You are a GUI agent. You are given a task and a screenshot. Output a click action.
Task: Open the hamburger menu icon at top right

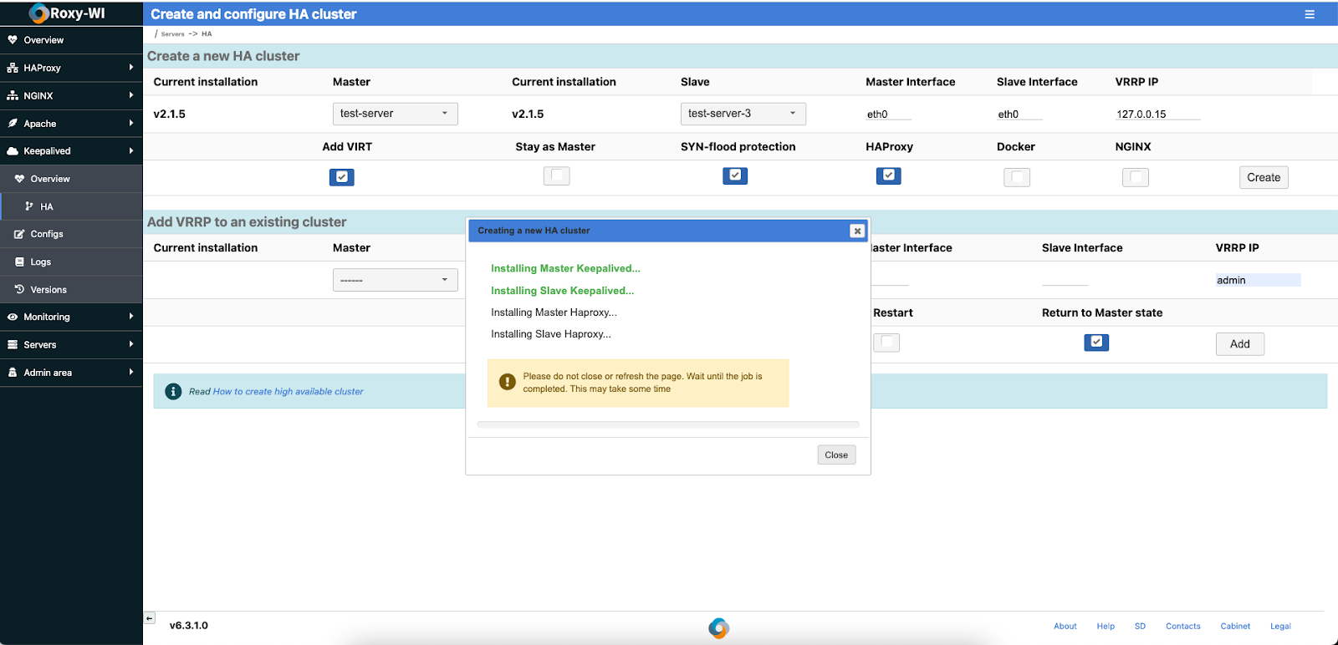[1310, 14]
